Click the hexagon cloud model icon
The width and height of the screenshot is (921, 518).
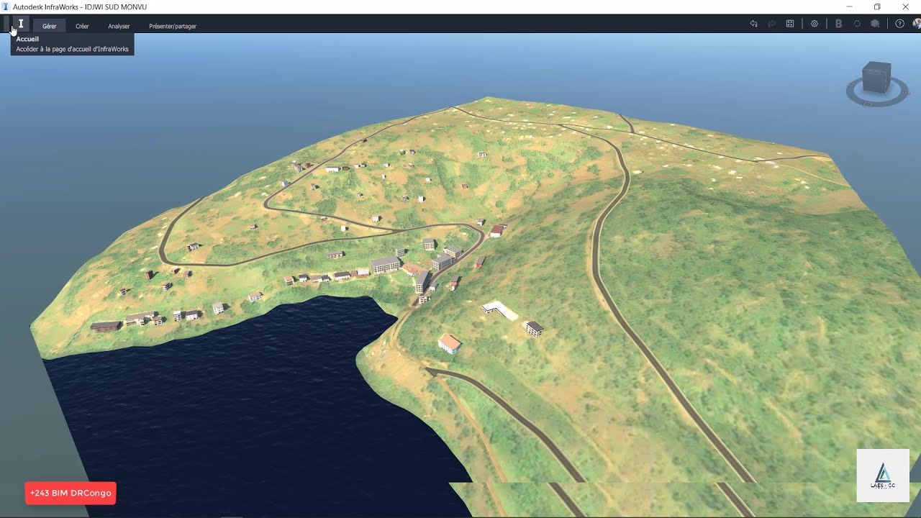point(875,24)
